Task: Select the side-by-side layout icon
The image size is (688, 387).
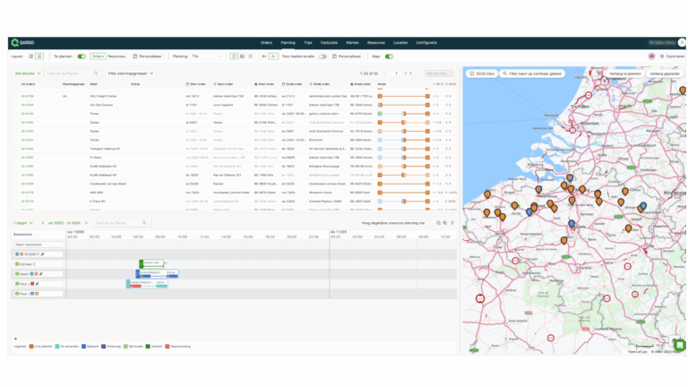Action: [31, 56]
